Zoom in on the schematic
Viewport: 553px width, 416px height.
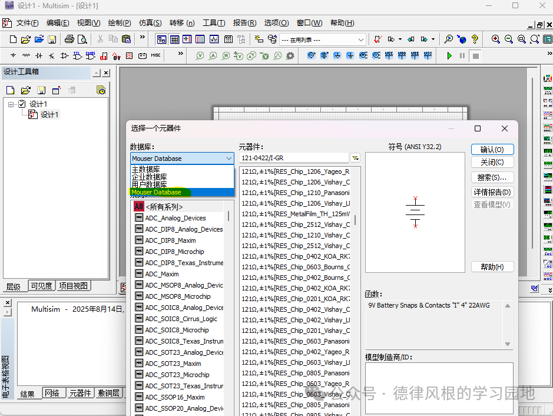pos(495,39)
